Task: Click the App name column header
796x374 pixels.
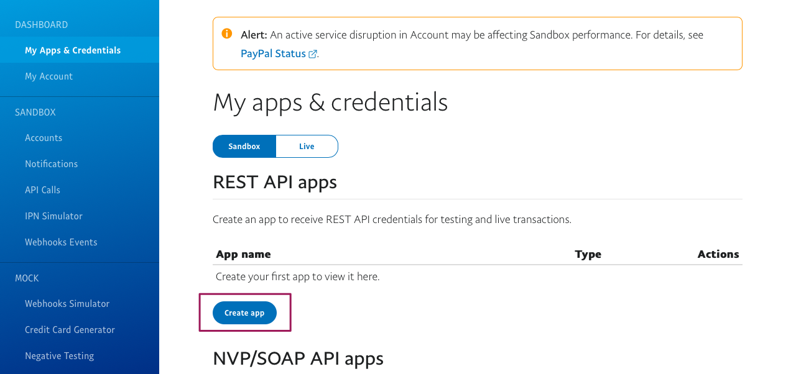Action: tap(243, 254)
